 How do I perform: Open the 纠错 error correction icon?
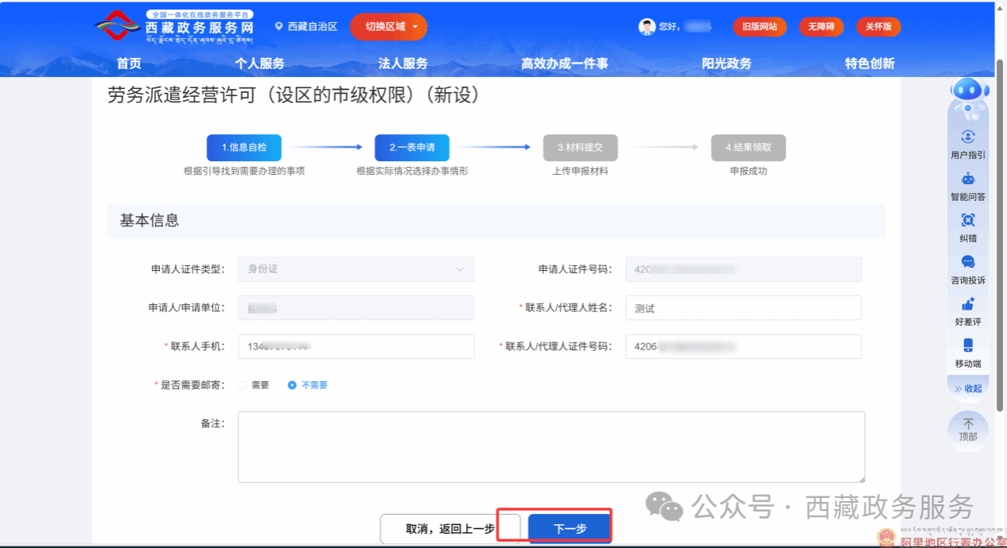(x=967, y=220)
